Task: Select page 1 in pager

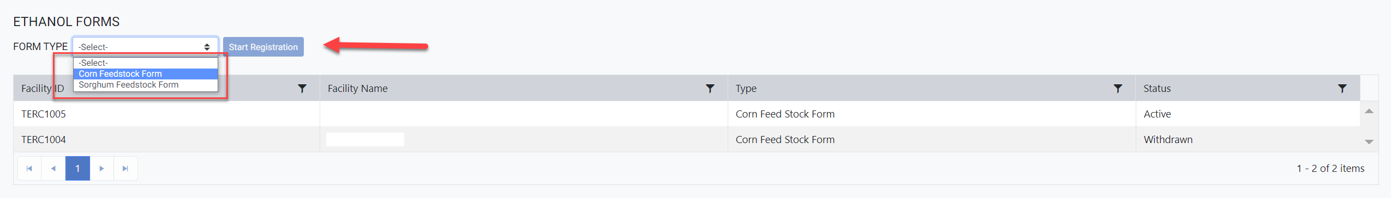Action: pyautogui.click(x=77, y=169)
